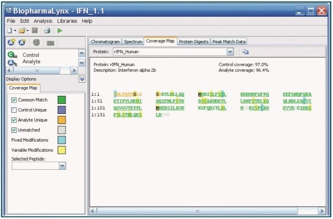
Task: Click the Analyte Unique orange swatch
Action: 62,120
